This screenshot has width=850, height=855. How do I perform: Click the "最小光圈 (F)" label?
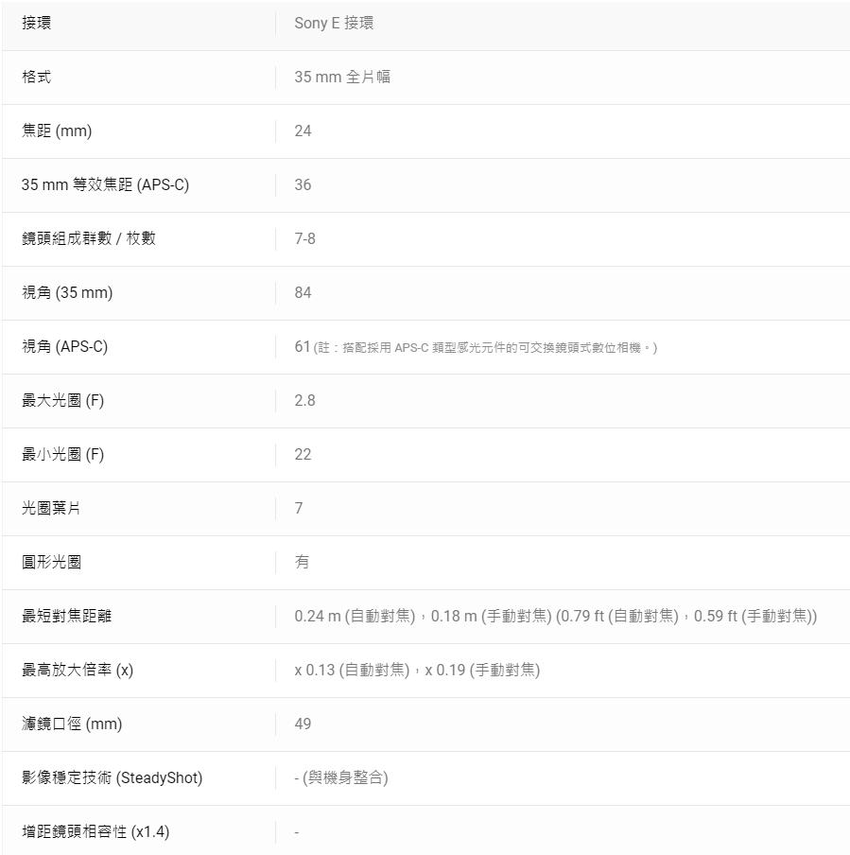63,454
